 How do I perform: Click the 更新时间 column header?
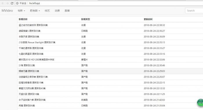(148, 19)
